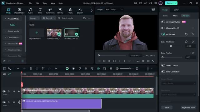Expand the Cloud Media tree item
The image size is (200, 112).
pyautogui.click(x=5, y=37)
